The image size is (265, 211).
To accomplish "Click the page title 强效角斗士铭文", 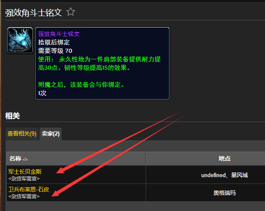I will (34, 13).
